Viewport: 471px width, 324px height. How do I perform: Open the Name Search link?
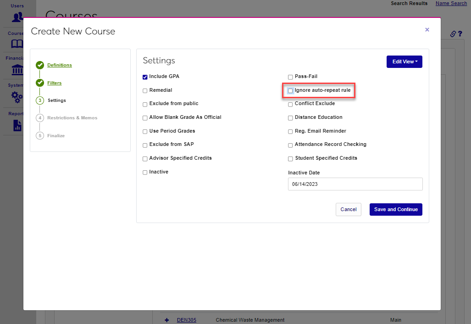(451, 4)
